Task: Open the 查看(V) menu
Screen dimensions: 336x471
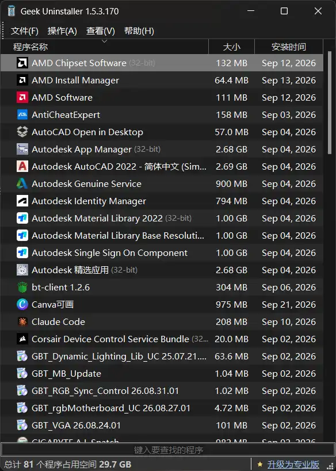Action: (x=100, y=31)
